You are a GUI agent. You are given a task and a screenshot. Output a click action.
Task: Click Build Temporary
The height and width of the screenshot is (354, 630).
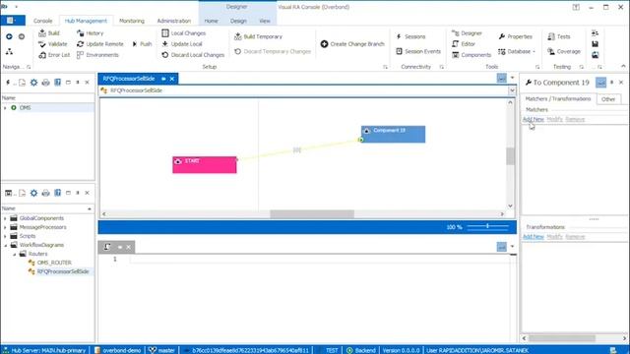(x=258, y=36)
